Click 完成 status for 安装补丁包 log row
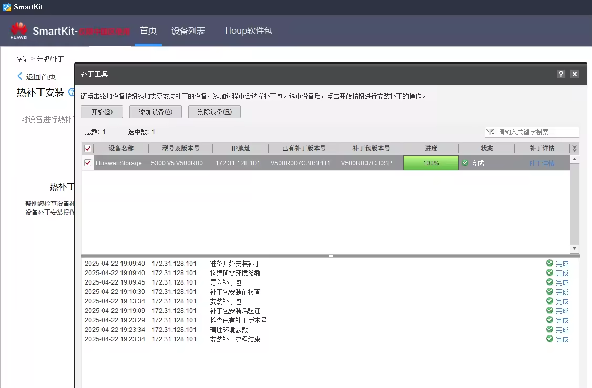 (x=562, y=301)
